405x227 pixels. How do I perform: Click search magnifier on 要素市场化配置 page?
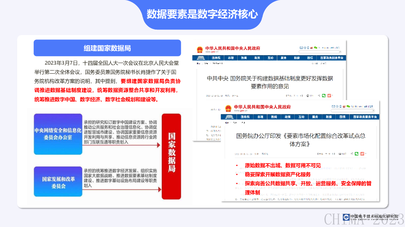coord(373,110)
